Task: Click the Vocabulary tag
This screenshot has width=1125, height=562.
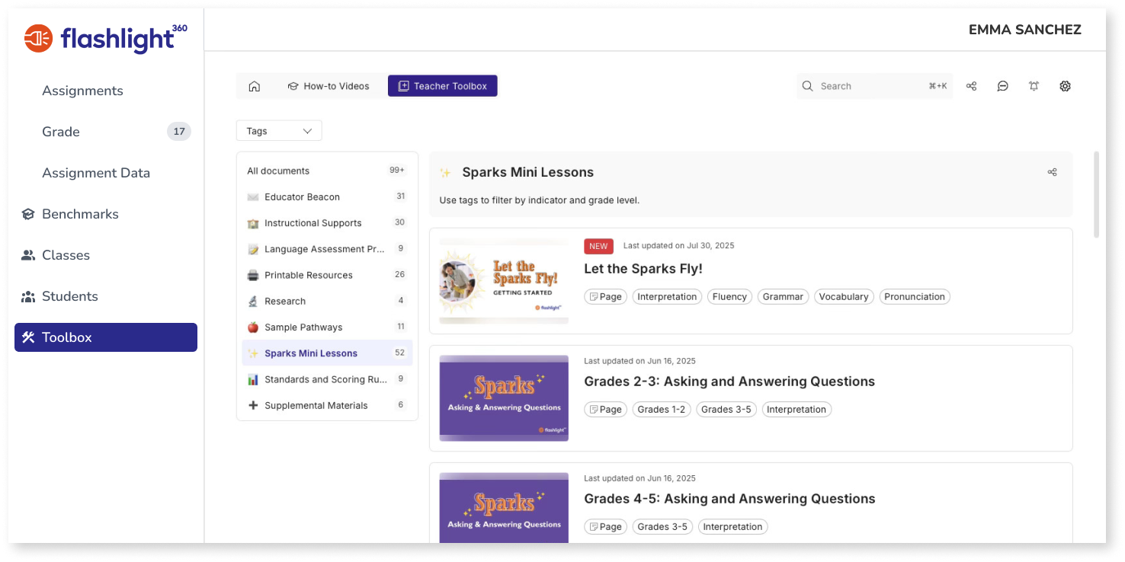Action: pos(844,297)
